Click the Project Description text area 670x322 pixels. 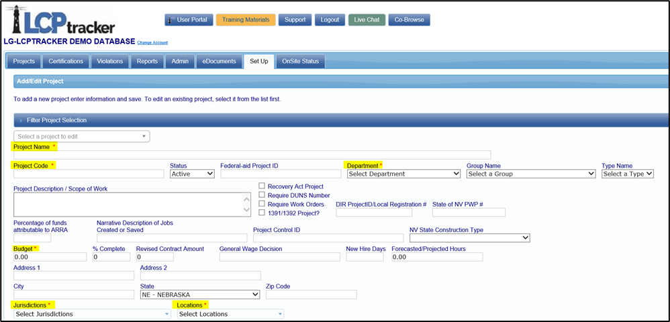(134, 205)
